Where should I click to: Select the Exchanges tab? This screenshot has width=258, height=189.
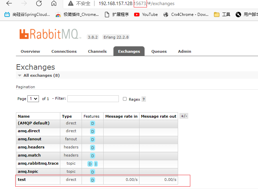[x=129, y=51]
